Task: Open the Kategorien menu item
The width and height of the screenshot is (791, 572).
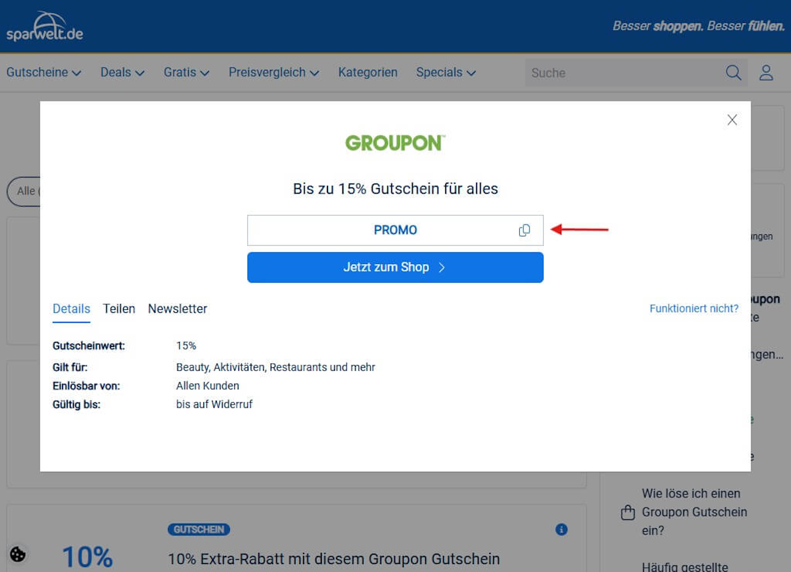Action: [368, 72]
